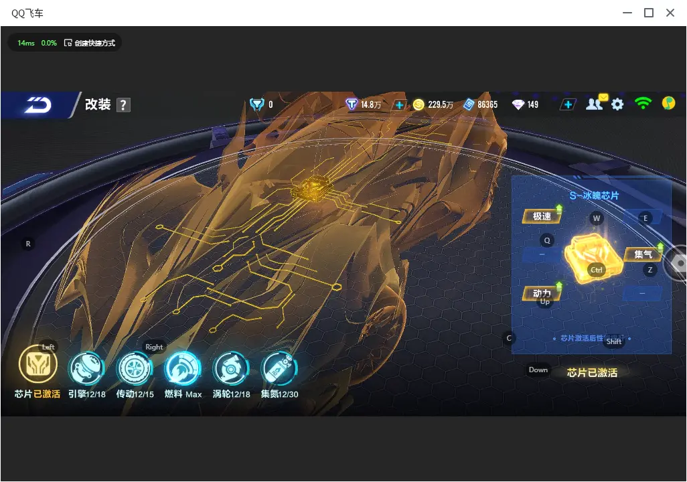This screenshot has height=482, width=687.
Task: Select the 燃料 fuel upgrade icon
Action: click(x=183, y=368)
